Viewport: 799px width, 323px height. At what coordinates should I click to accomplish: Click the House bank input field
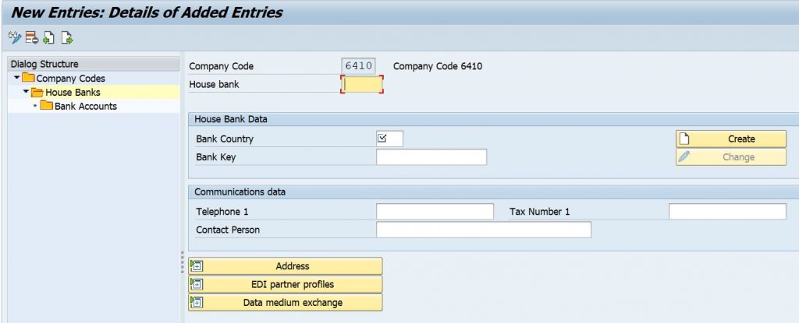(362, 84)
